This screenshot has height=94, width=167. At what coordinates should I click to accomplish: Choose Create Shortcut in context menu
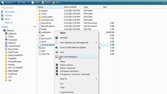(76, 92)
